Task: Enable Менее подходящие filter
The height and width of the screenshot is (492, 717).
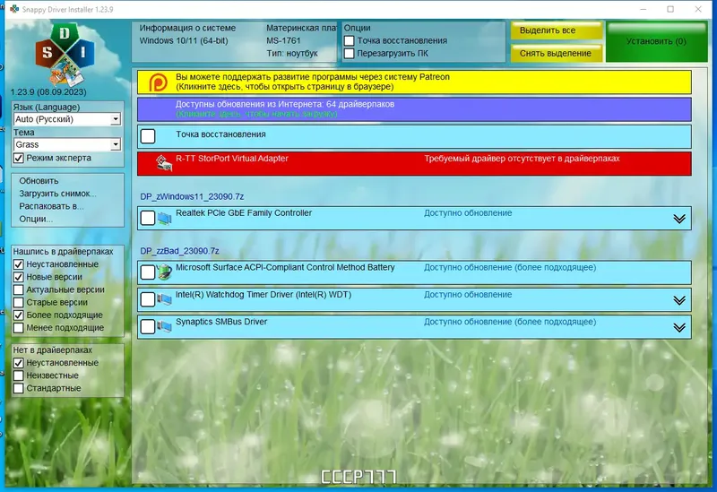Action: (x=18, y=328)
